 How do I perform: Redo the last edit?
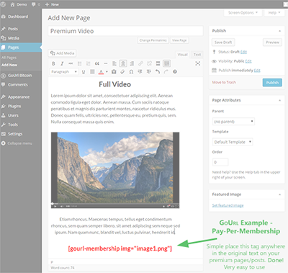(166, 72)
